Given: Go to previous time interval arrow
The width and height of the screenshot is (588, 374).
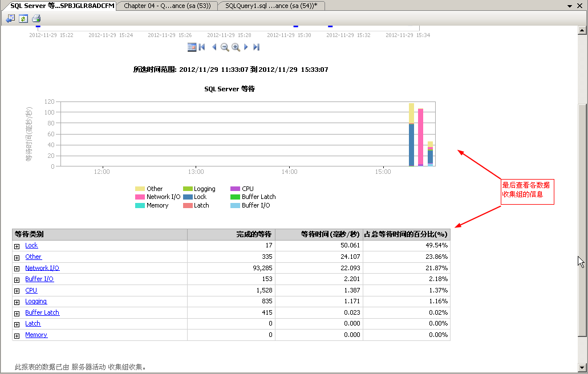Looking at the screenshot, I should (x=214, y=47).
